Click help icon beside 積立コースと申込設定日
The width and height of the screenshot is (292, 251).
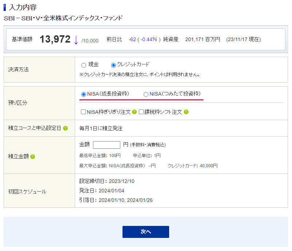[66, 128]
